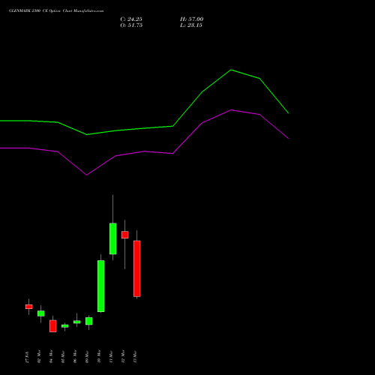Select the tall green candle above 10 Mar
The width and height of the screenshot is (375, 375).
coord(101,286)
